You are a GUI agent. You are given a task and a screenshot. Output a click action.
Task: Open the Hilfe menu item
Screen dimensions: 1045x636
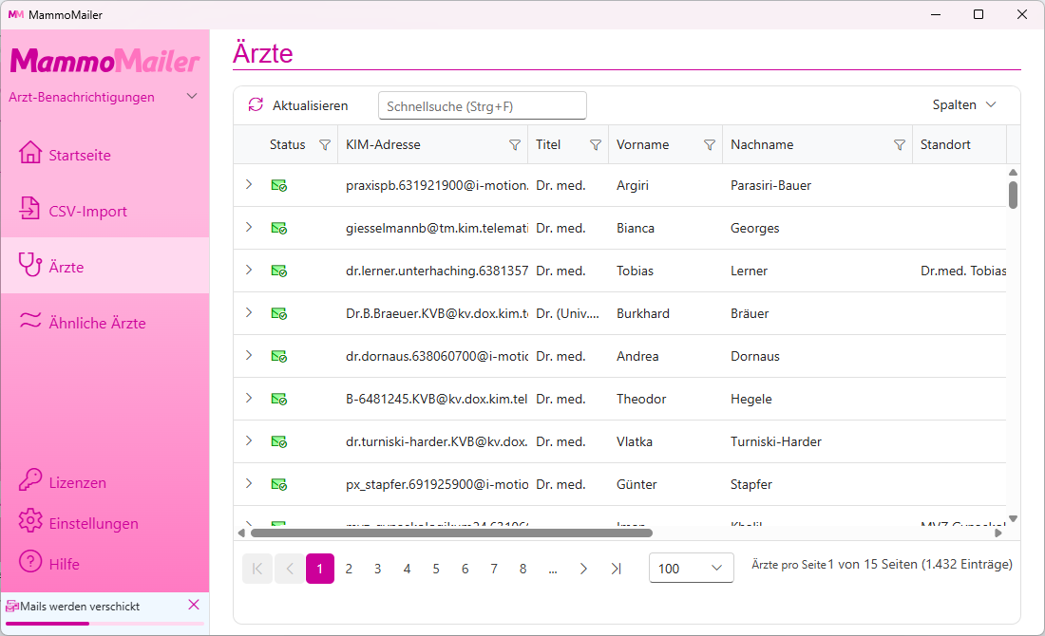tap(104, 562)
